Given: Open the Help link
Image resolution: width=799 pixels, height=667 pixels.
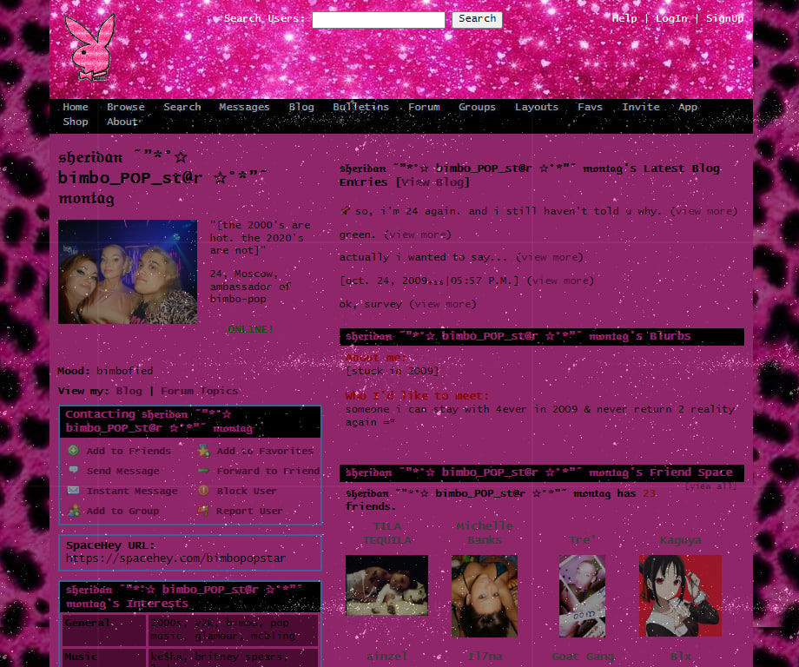Looking at the screenshot, I should [x=624, y=18].
